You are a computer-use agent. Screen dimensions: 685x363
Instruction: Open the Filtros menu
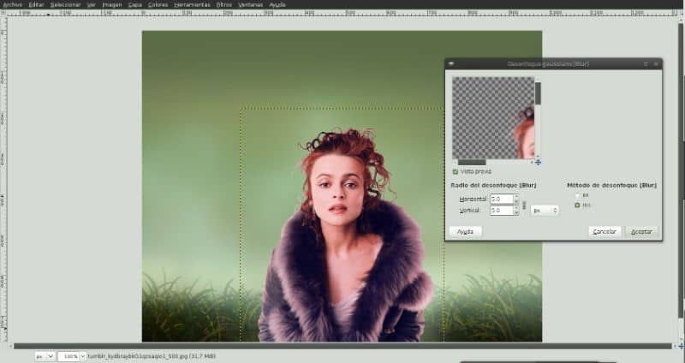(224, 4)
